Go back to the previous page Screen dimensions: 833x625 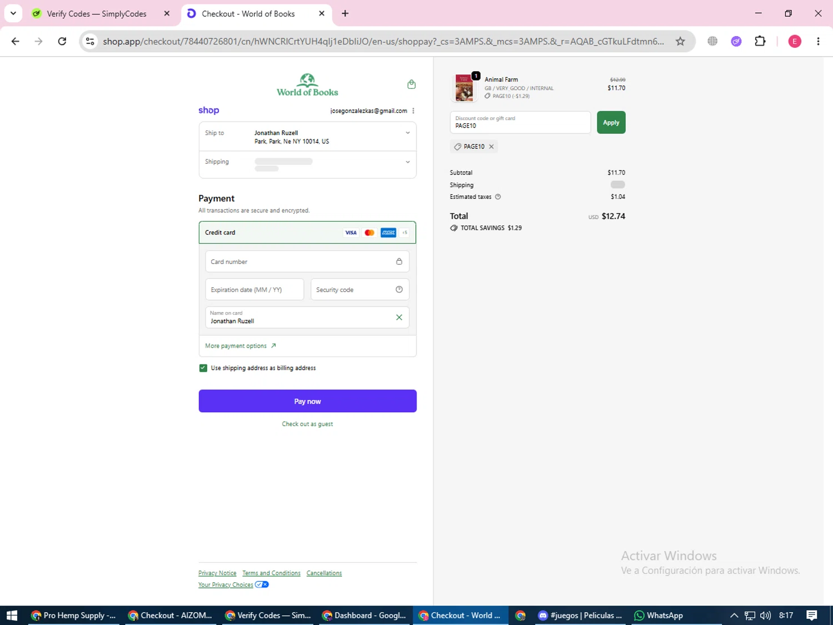(x=16, y=41)
